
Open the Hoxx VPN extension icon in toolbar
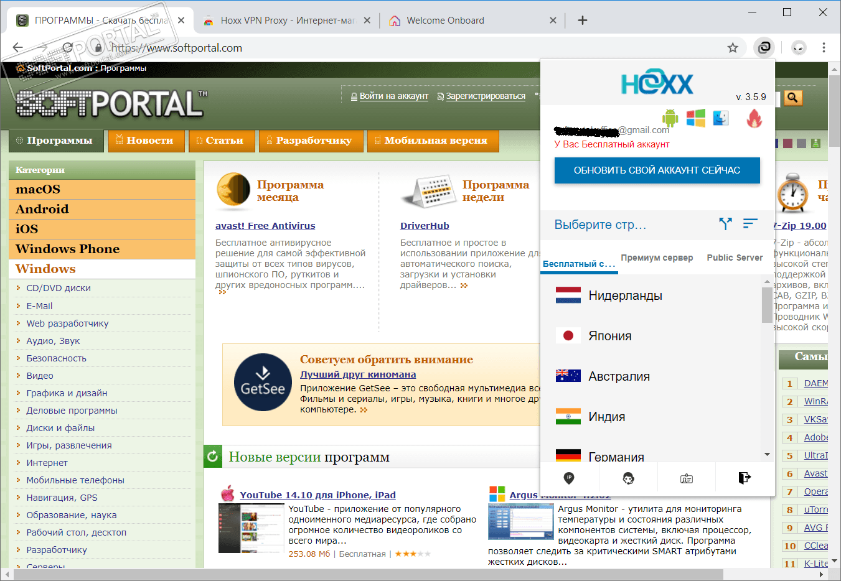[x=764, y=47]
